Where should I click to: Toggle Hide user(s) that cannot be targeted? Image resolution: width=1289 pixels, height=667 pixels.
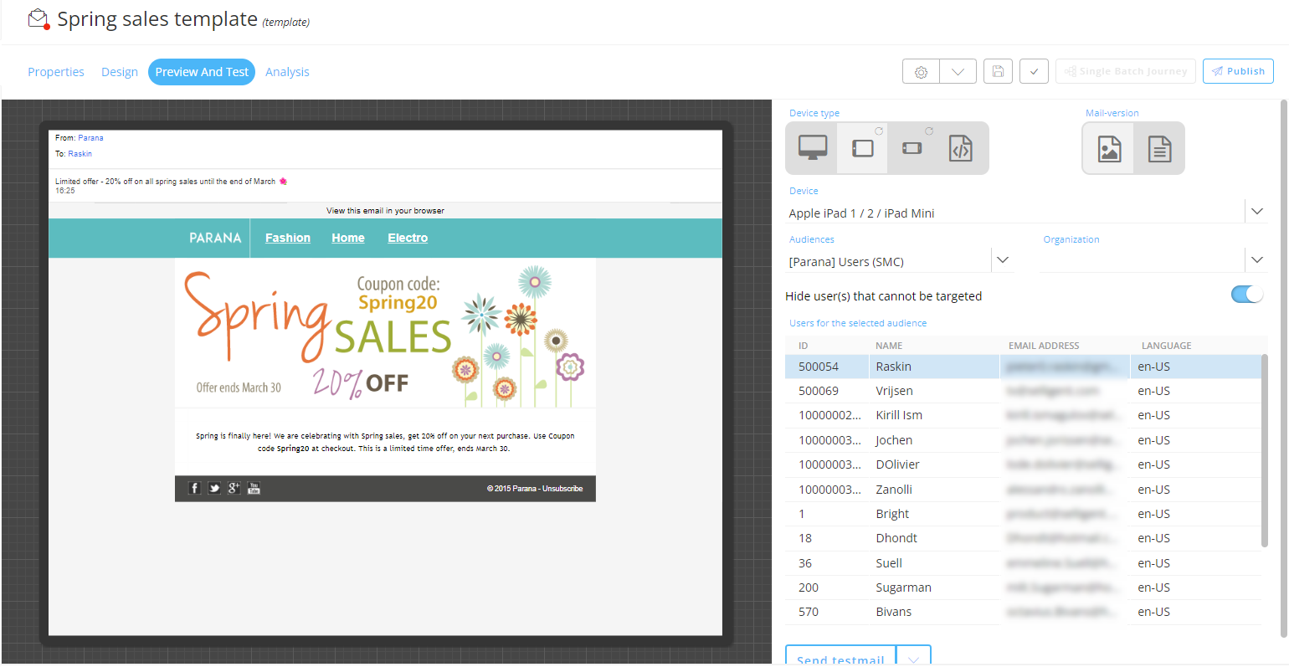[x=1246, y=295]
